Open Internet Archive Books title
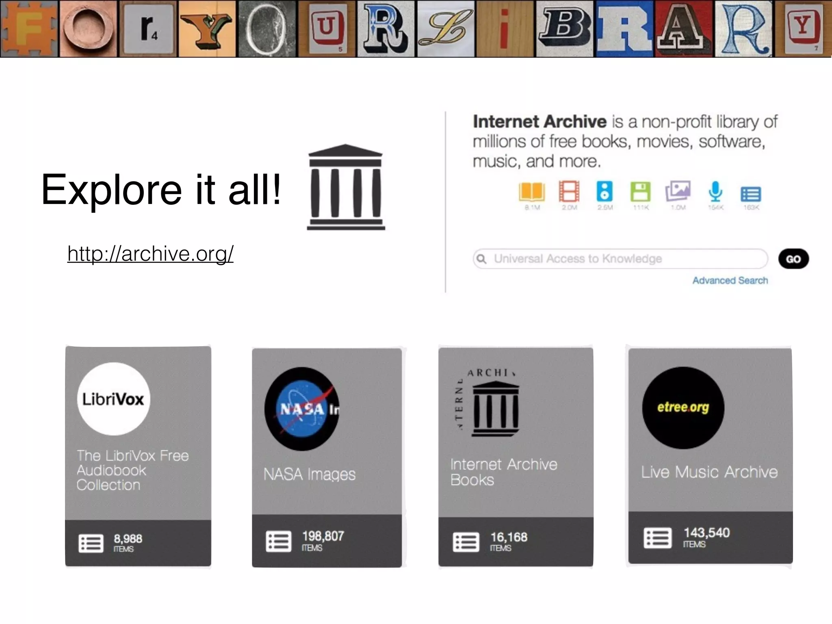This screenshot has width=832, height=624. tap(504, 472)
